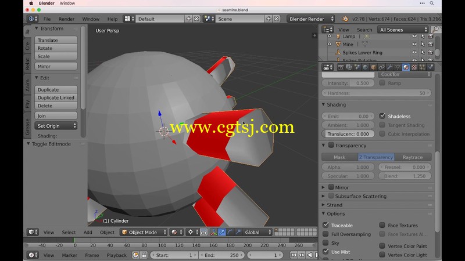Toggle manipulate center points icon

tap(204, 233)
